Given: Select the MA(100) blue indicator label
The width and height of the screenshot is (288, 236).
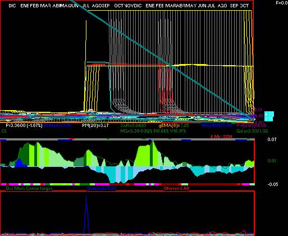Looking at the screenshot, I should (217, 125).
